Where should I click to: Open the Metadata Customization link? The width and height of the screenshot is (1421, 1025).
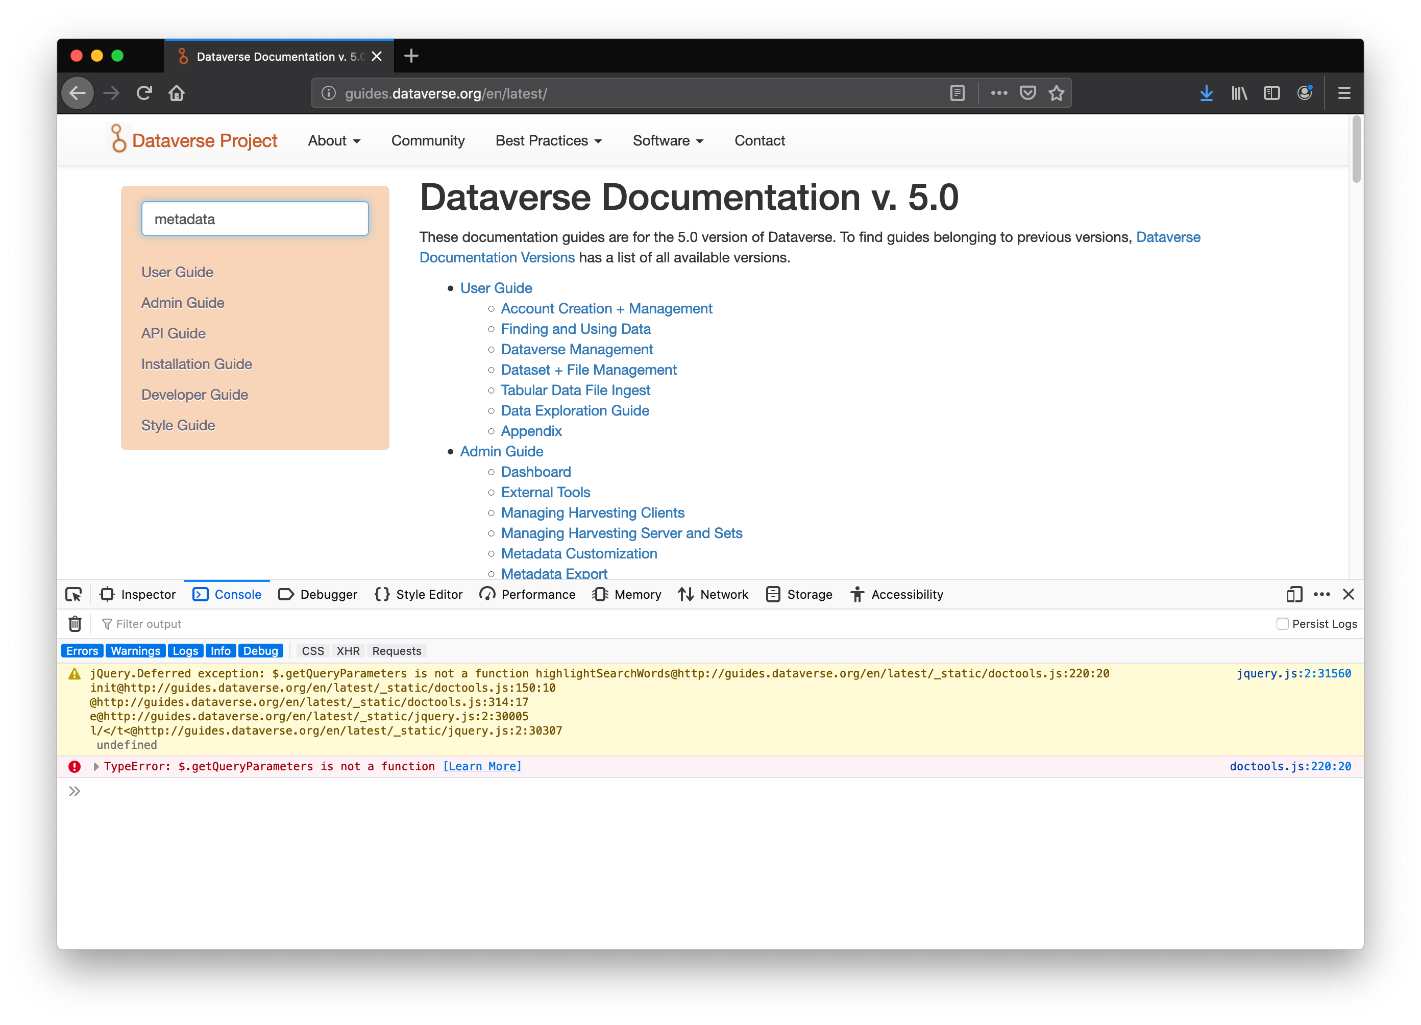click(579, 553)
